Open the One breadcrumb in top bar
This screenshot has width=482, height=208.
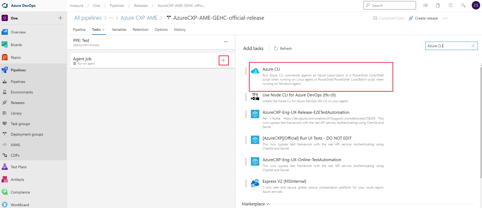pyautogui.click(x=97, y=6)
